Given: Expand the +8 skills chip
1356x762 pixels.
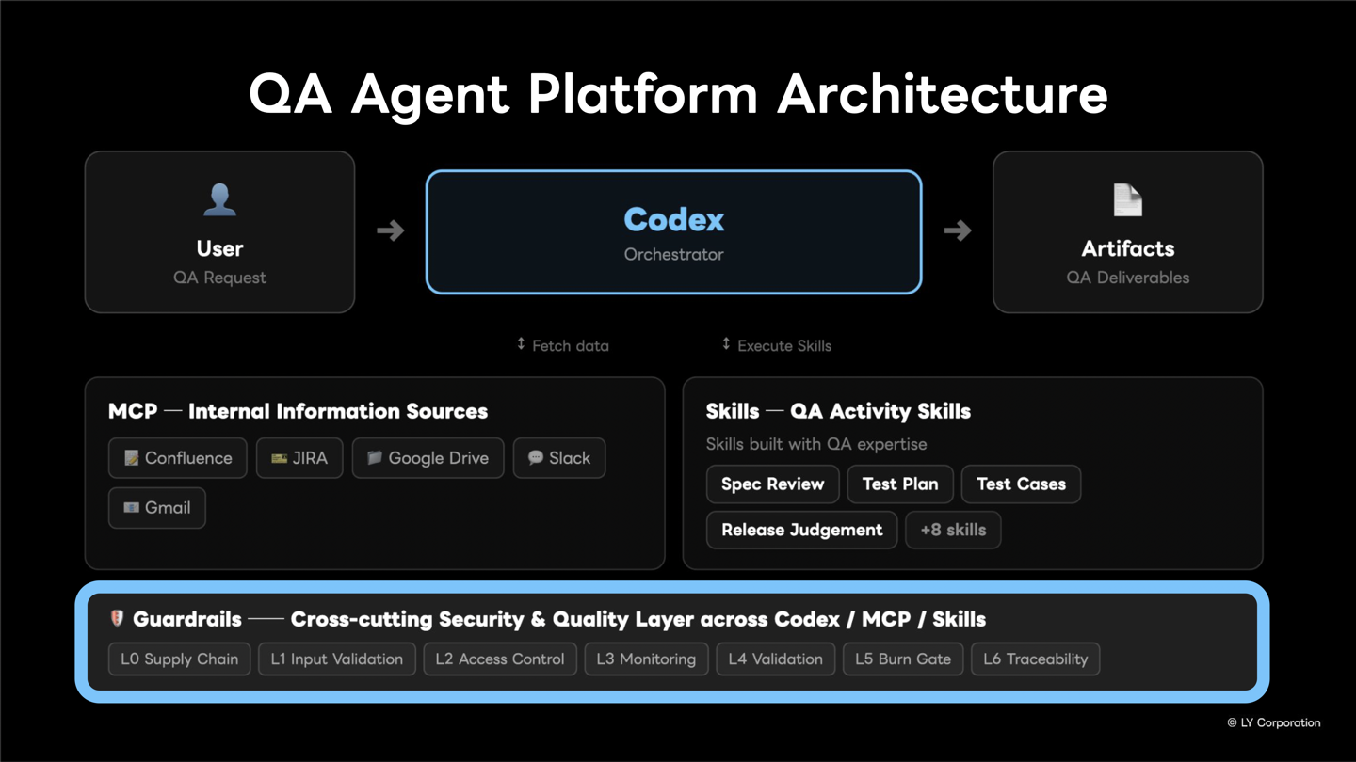Looking at the screenshot, I should pyautogui.click(x=953, y=531).
